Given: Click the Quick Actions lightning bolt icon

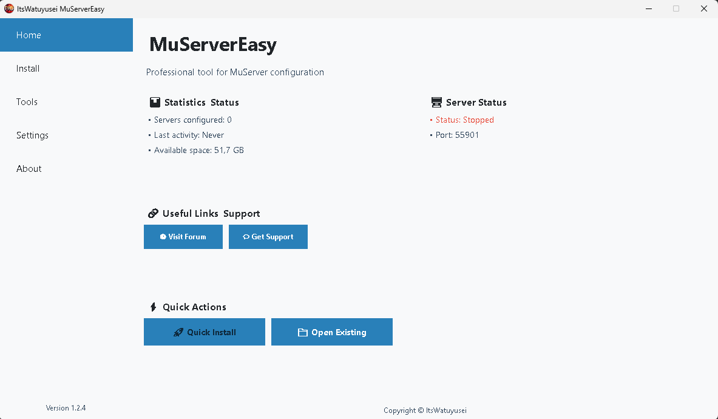Looking at the screenshot, I should pyautogui.click(x=153, y=307).
